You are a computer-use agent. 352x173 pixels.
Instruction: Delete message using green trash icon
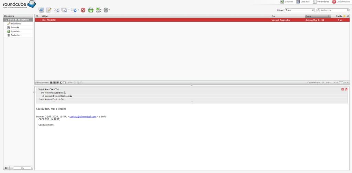[x=91, y=10]
